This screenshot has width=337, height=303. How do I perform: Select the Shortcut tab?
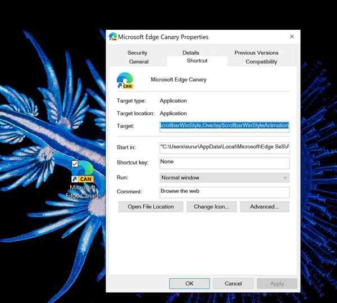[197, 61]
